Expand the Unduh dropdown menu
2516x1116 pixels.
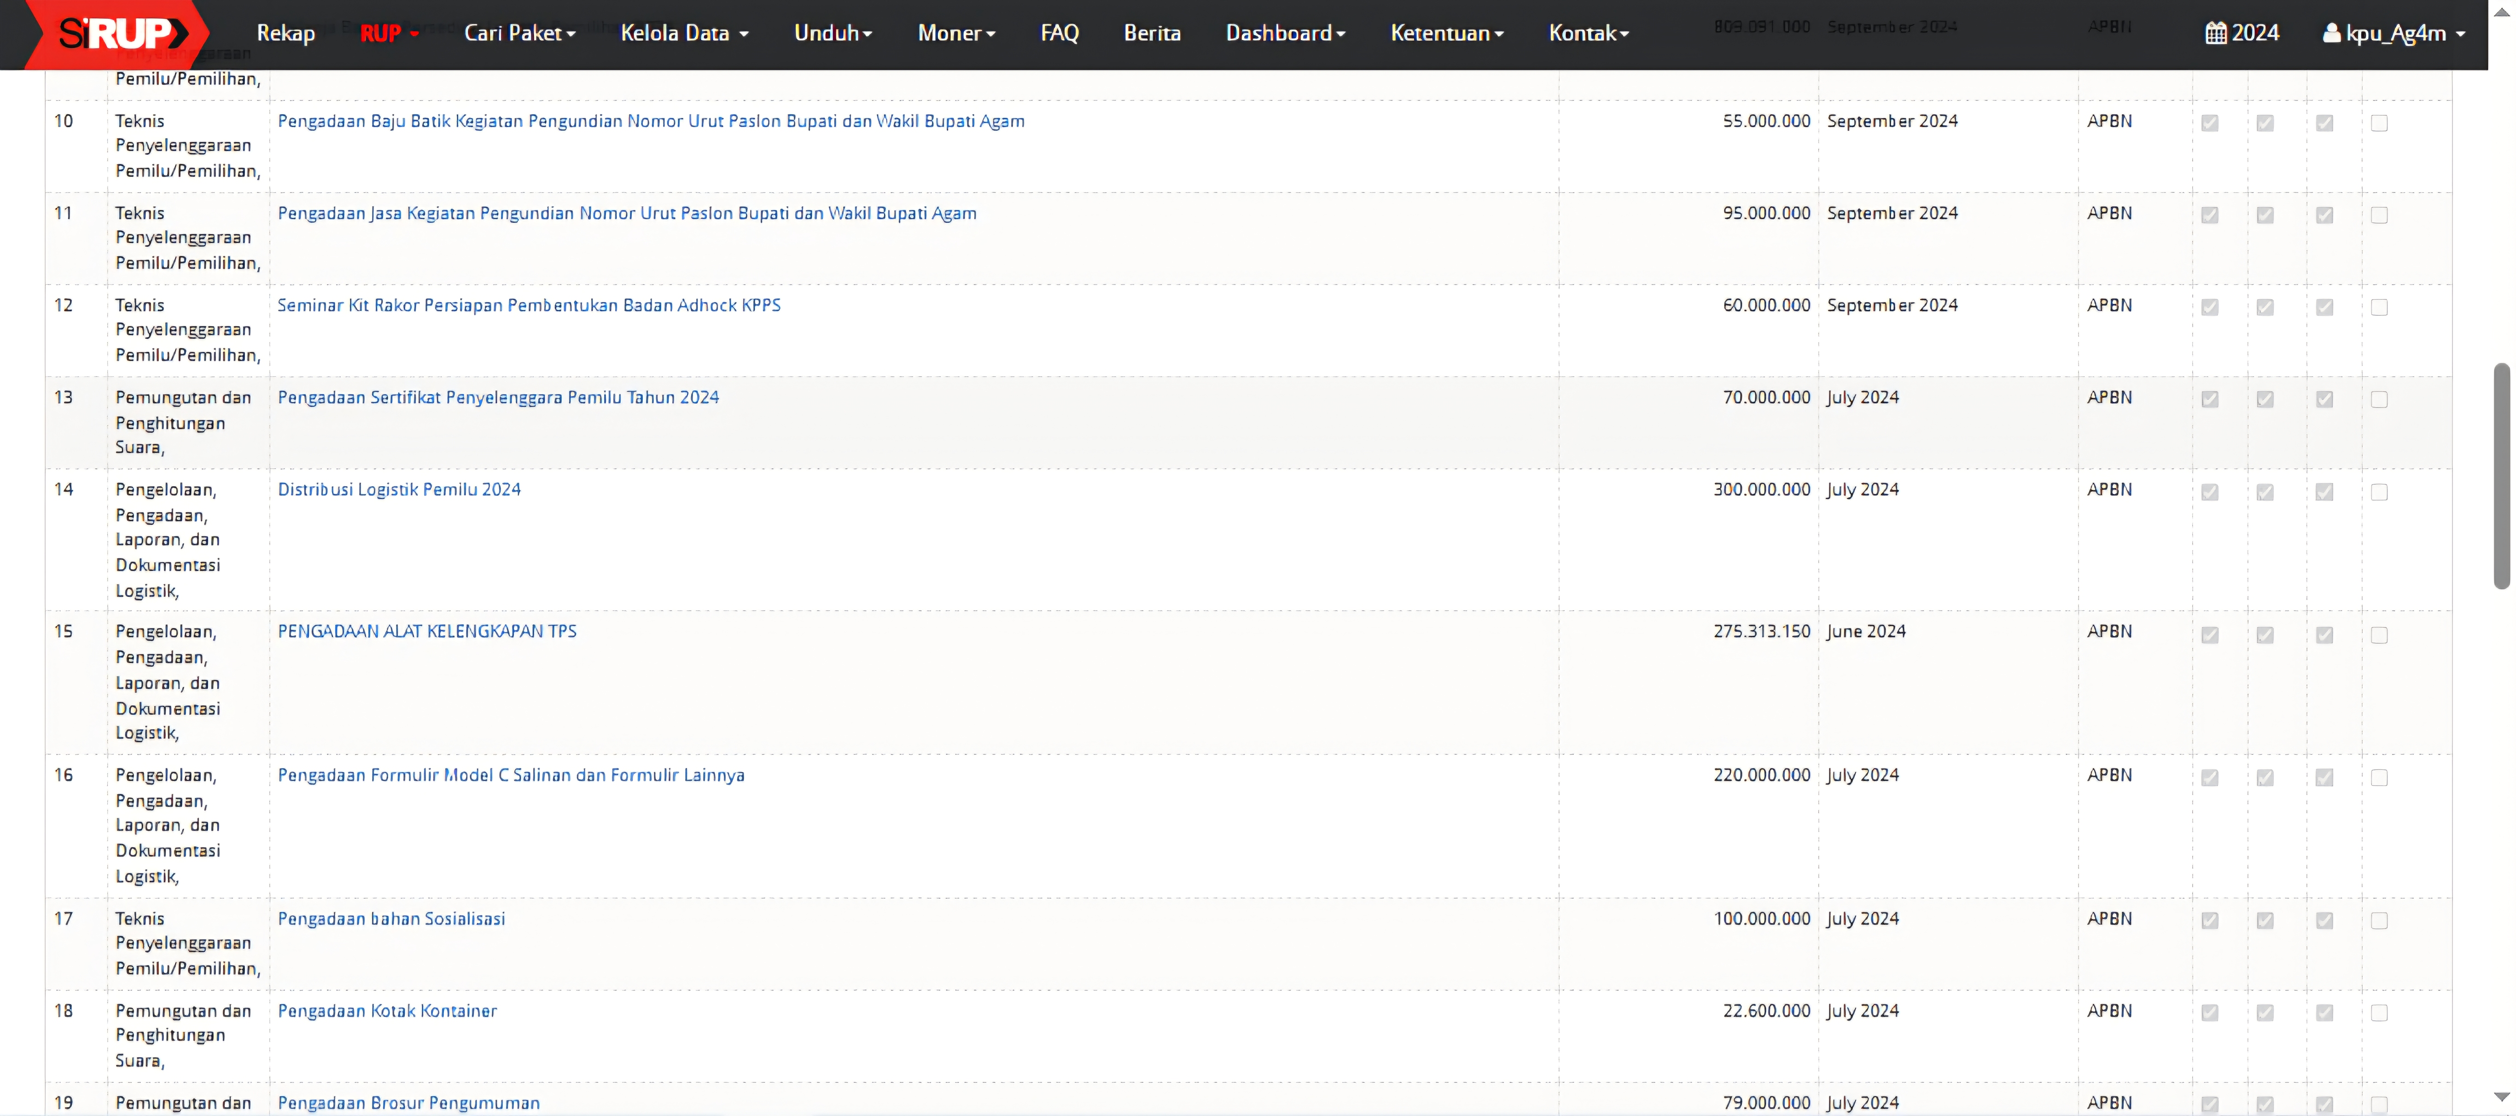click(832, 33)
